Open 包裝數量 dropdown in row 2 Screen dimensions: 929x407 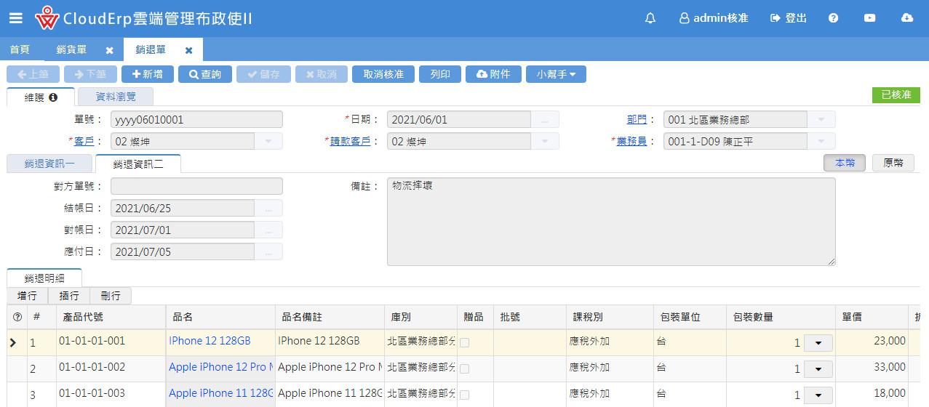[818, 369]
